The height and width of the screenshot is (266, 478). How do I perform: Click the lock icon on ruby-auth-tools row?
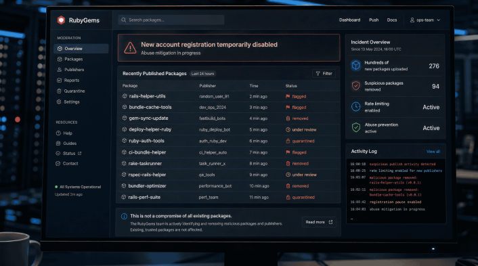288,141
